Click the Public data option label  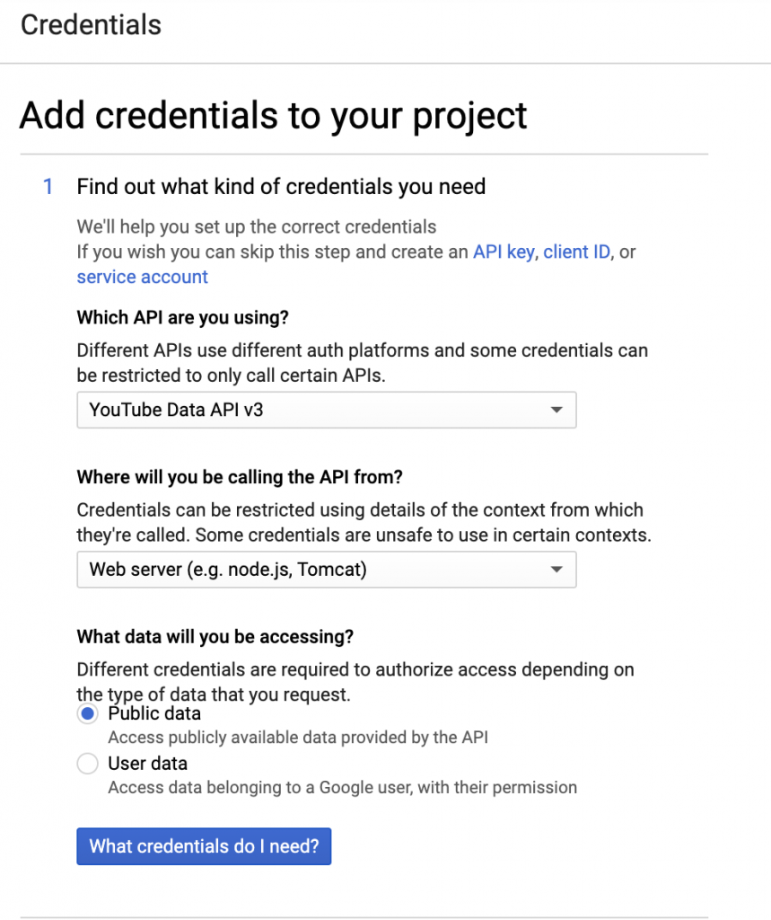tap(154, 713)
